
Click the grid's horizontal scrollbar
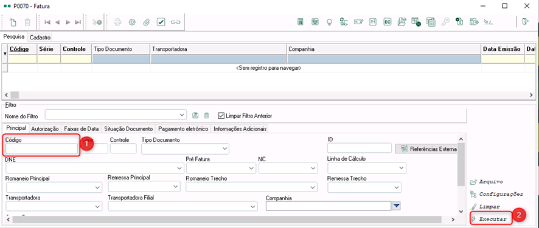pos(269,95)
